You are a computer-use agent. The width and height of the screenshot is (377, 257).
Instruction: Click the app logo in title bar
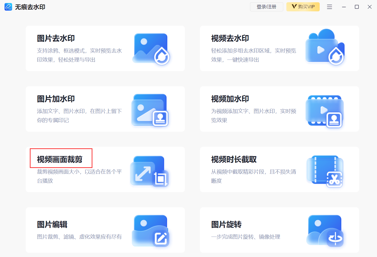point(8,7)
